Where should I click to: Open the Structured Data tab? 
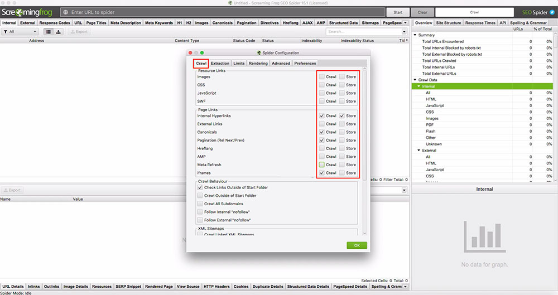tap(343, 23)
